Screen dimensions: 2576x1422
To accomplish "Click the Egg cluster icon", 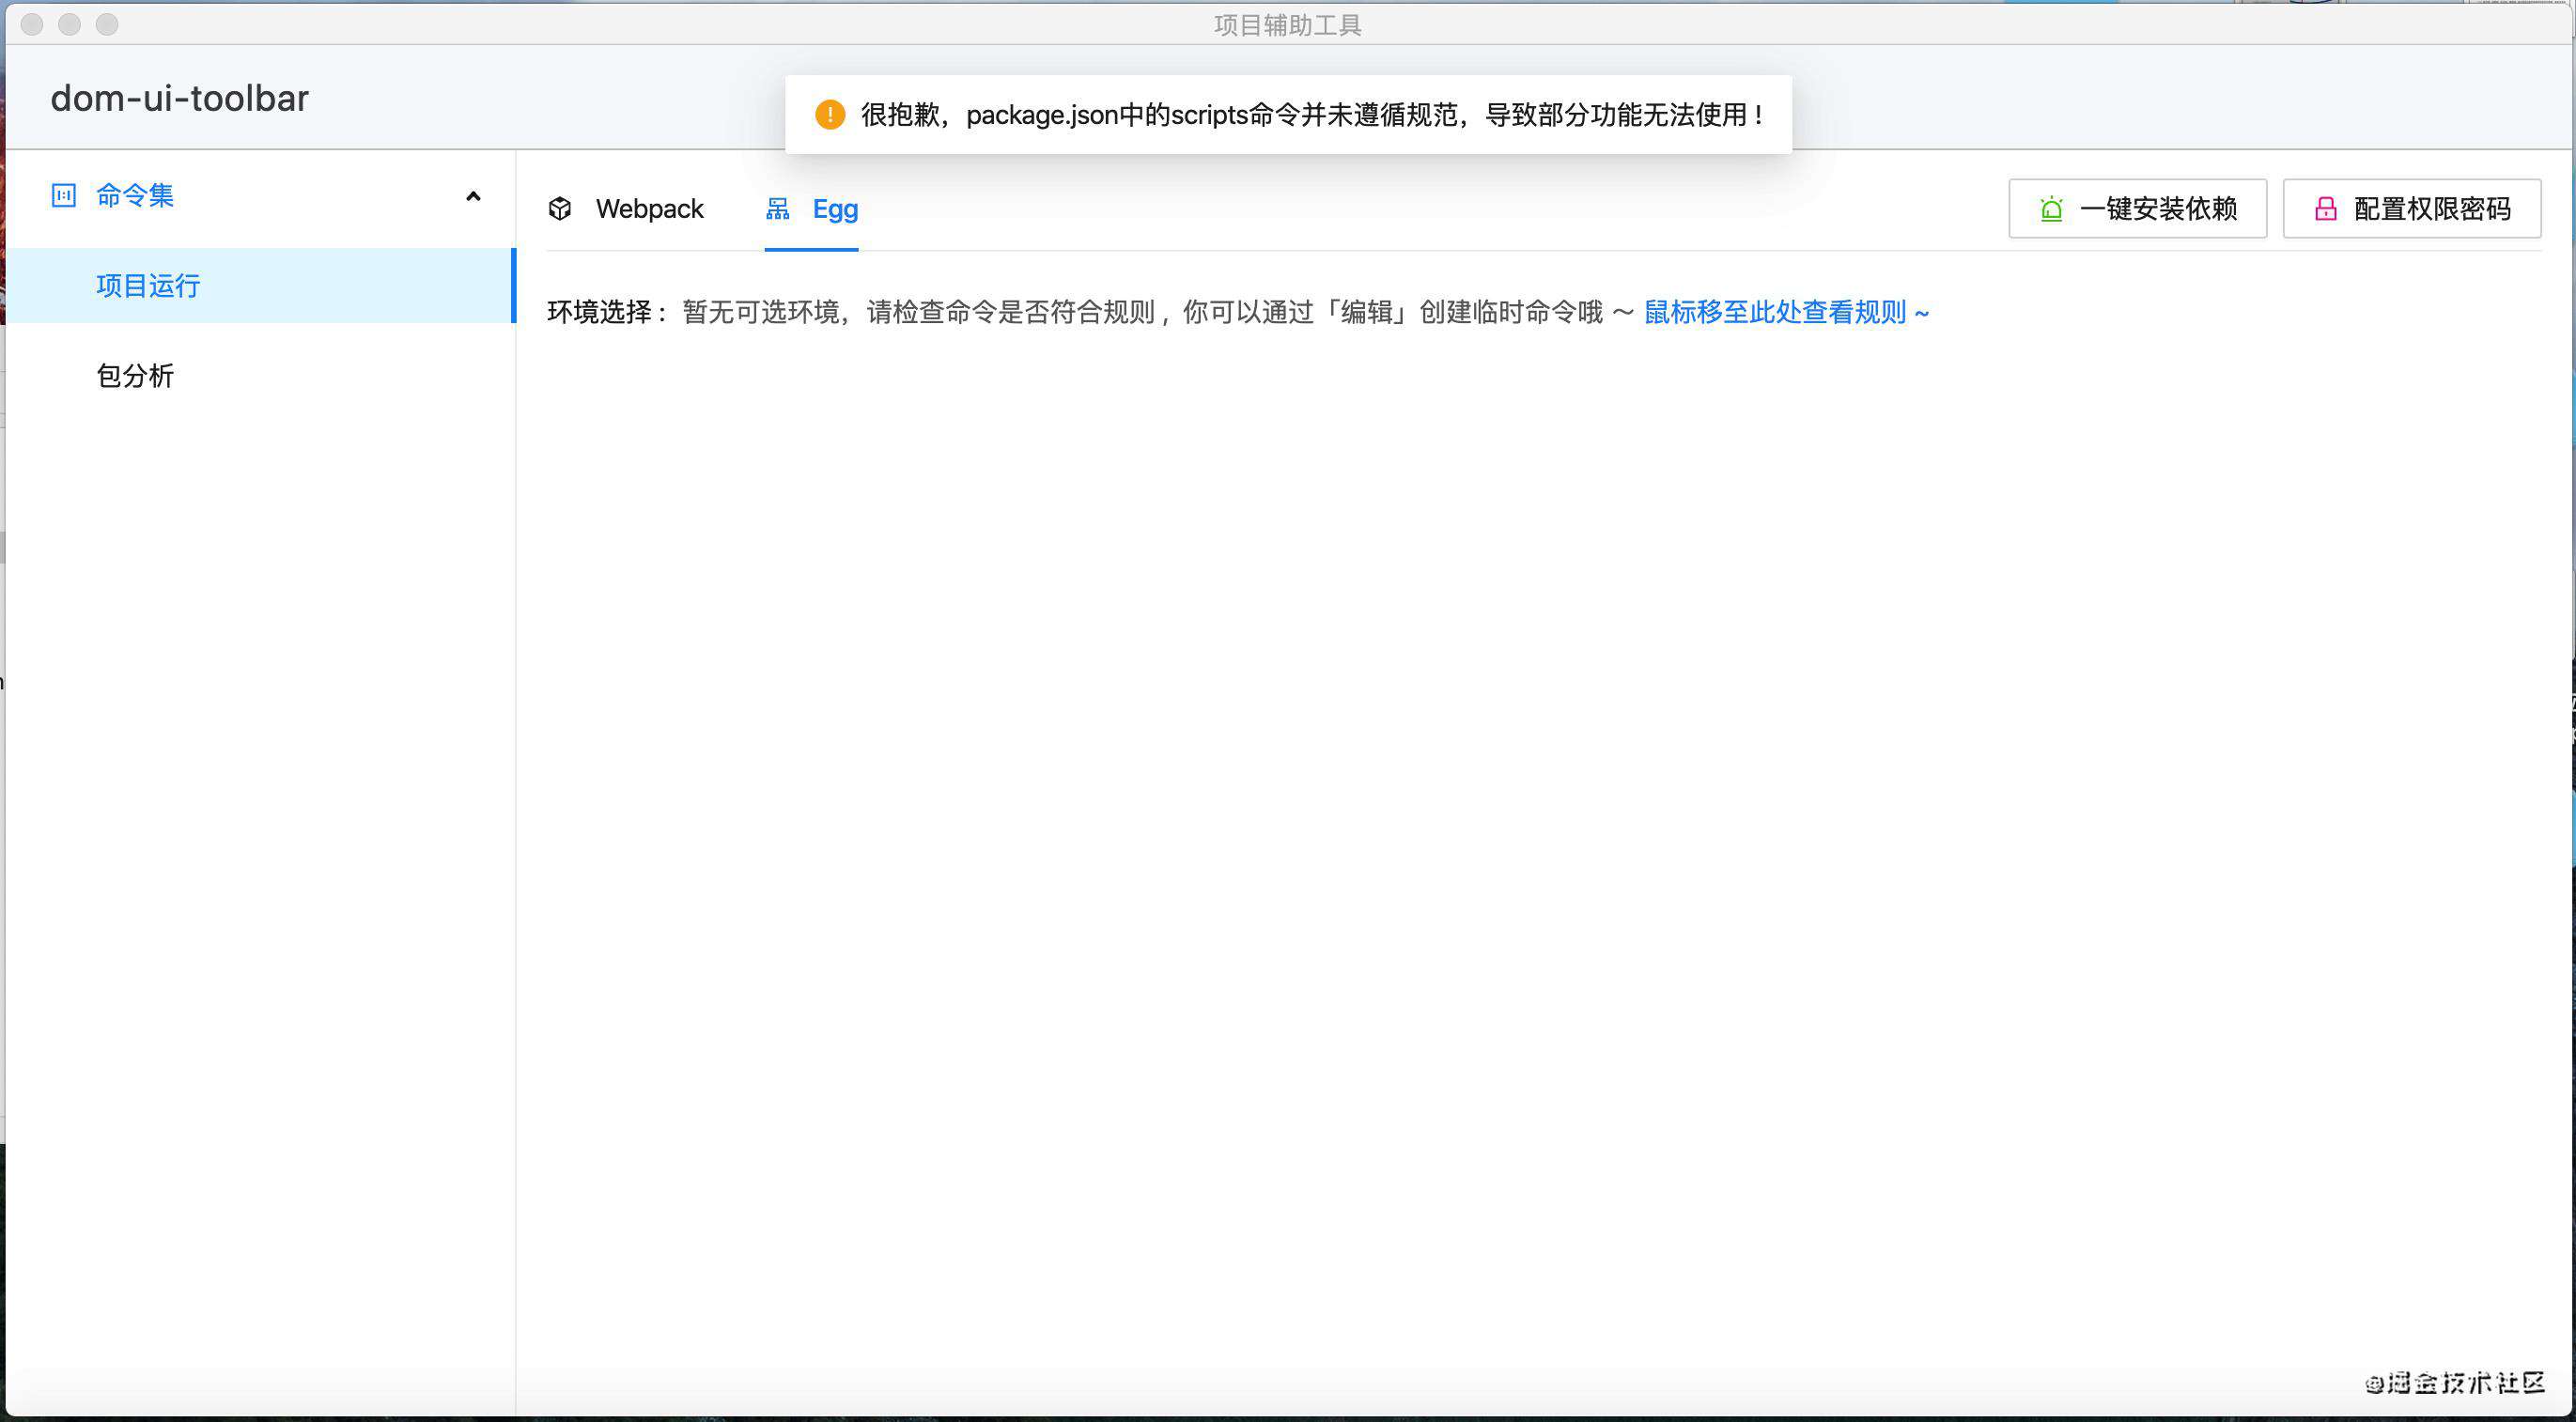I will (x=777, y=208).
